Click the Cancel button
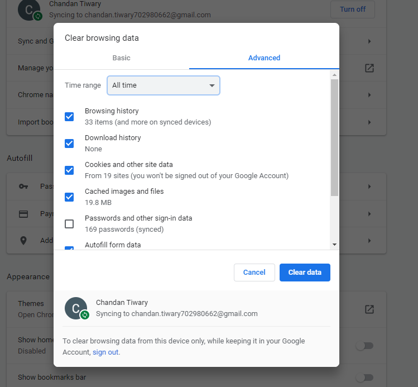Viewport: 418px width, 387px height. [254, 273]
